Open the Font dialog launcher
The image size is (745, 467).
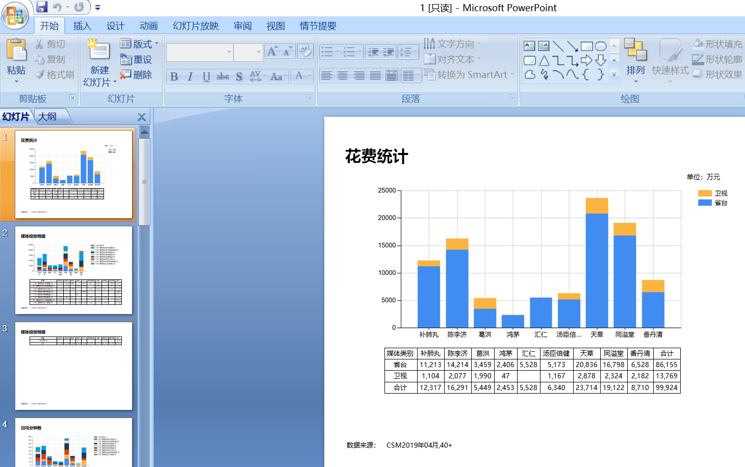(x=309, y=97)
